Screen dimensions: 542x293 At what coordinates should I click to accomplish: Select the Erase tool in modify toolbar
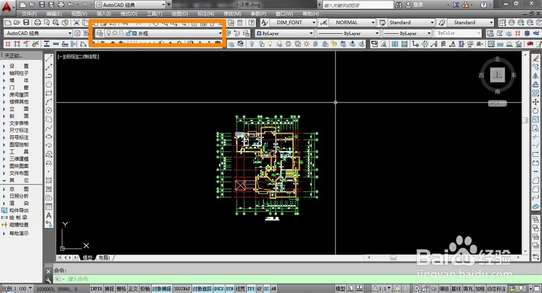coord(535,58)
